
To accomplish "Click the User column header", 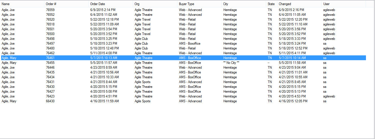I will [x=344, y=4].
